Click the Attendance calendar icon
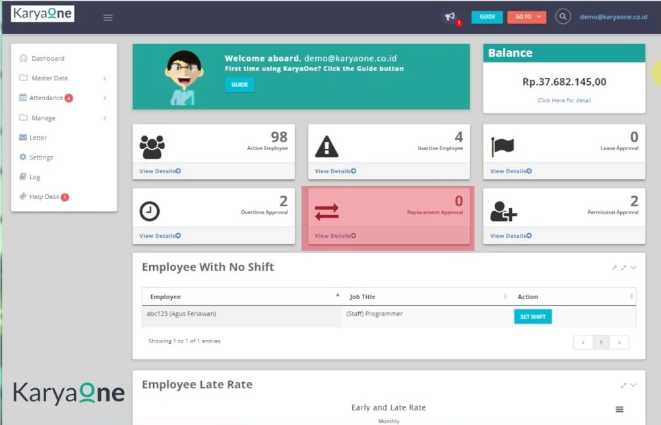This screenshot has height=425, width=661. 23,98
